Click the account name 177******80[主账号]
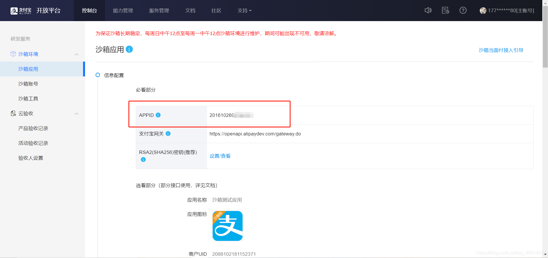Image resolution: width=548 pixels, height=258 pixels. tap(511, 11)
